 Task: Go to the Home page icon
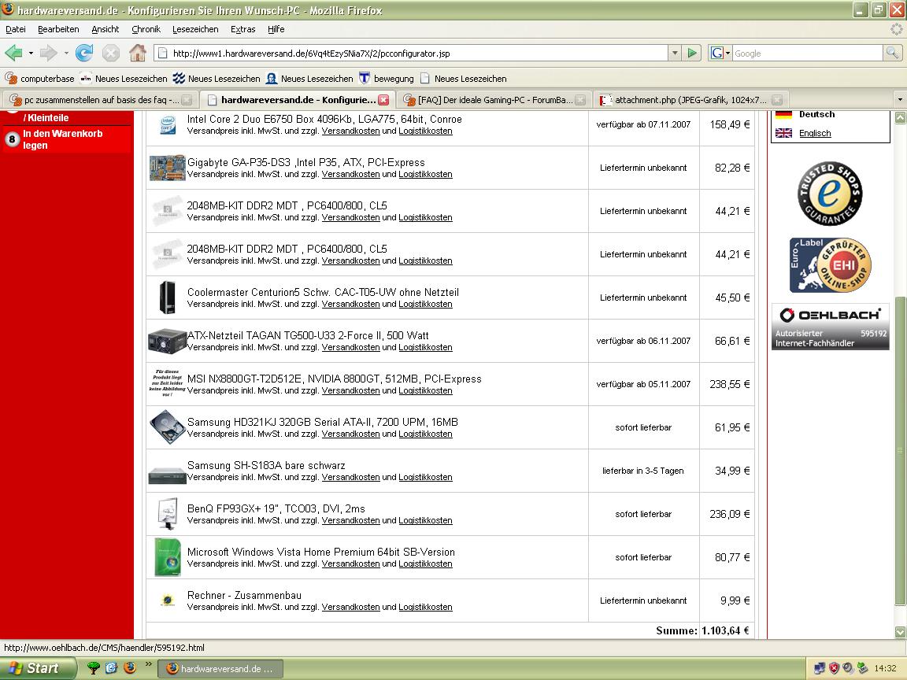click(138, 54)
